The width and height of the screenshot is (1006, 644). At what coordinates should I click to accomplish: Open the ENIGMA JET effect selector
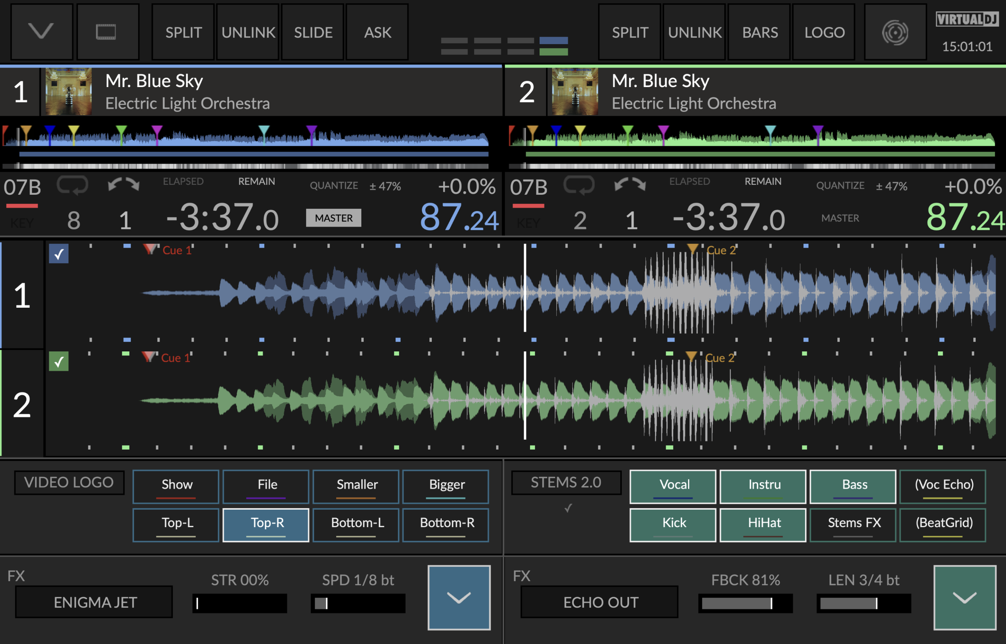(94, 602)
